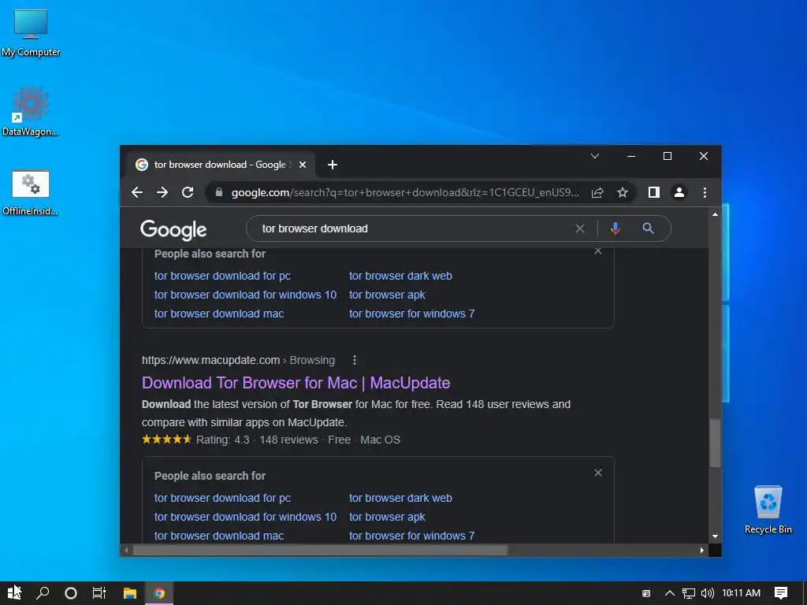Expand the tab search dropdown arrow

tap(595, 156)
